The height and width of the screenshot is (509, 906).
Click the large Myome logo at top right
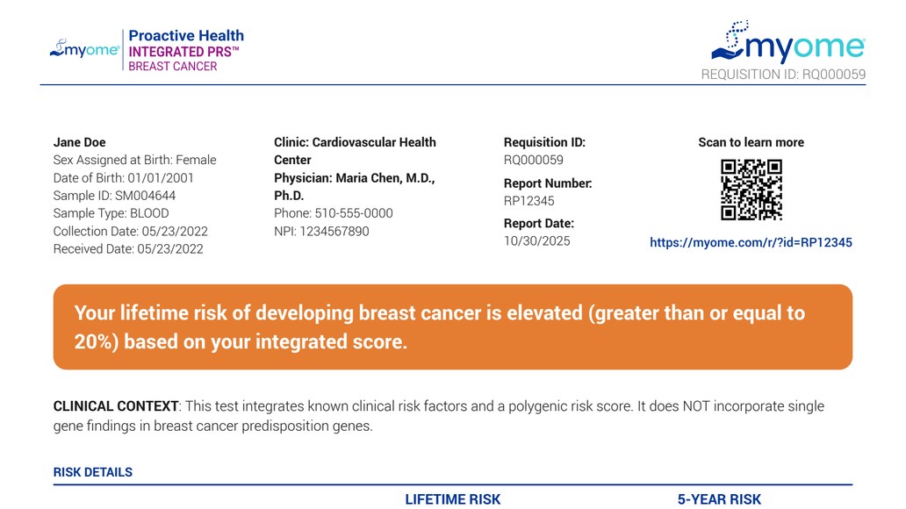[x=787, y=42]
